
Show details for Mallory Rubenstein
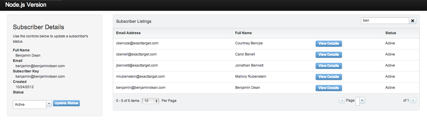point(328,77)
